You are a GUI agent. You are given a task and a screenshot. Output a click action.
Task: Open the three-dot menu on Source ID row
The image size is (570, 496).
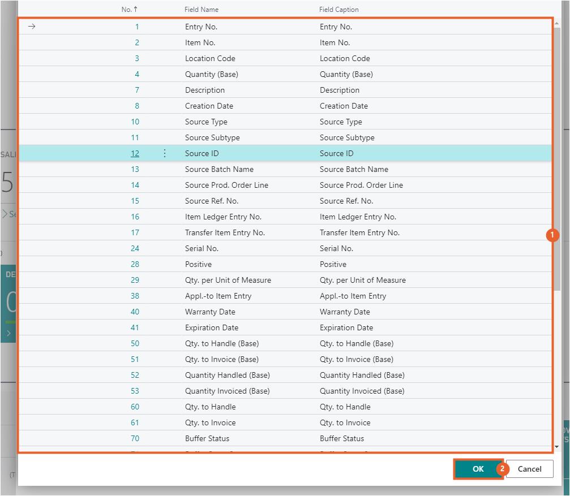[x=165, y=153]
